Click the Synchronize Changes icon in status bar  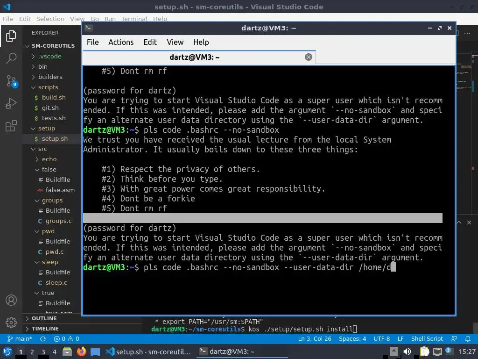[x=42, y=338]
